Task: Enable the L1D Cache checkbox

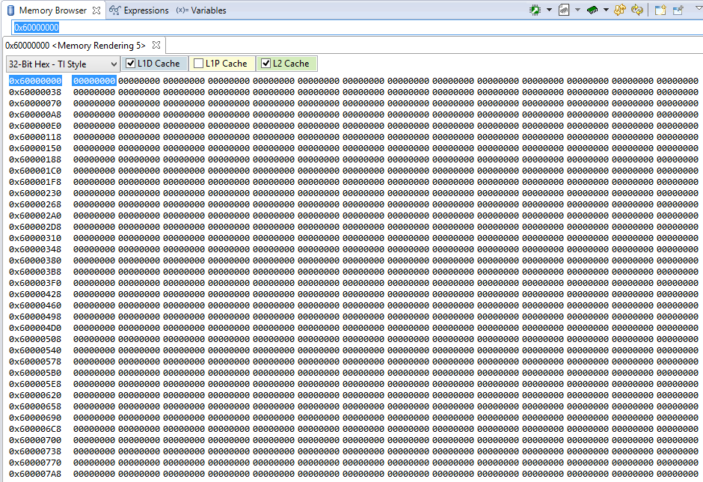Action: point(131,63)
